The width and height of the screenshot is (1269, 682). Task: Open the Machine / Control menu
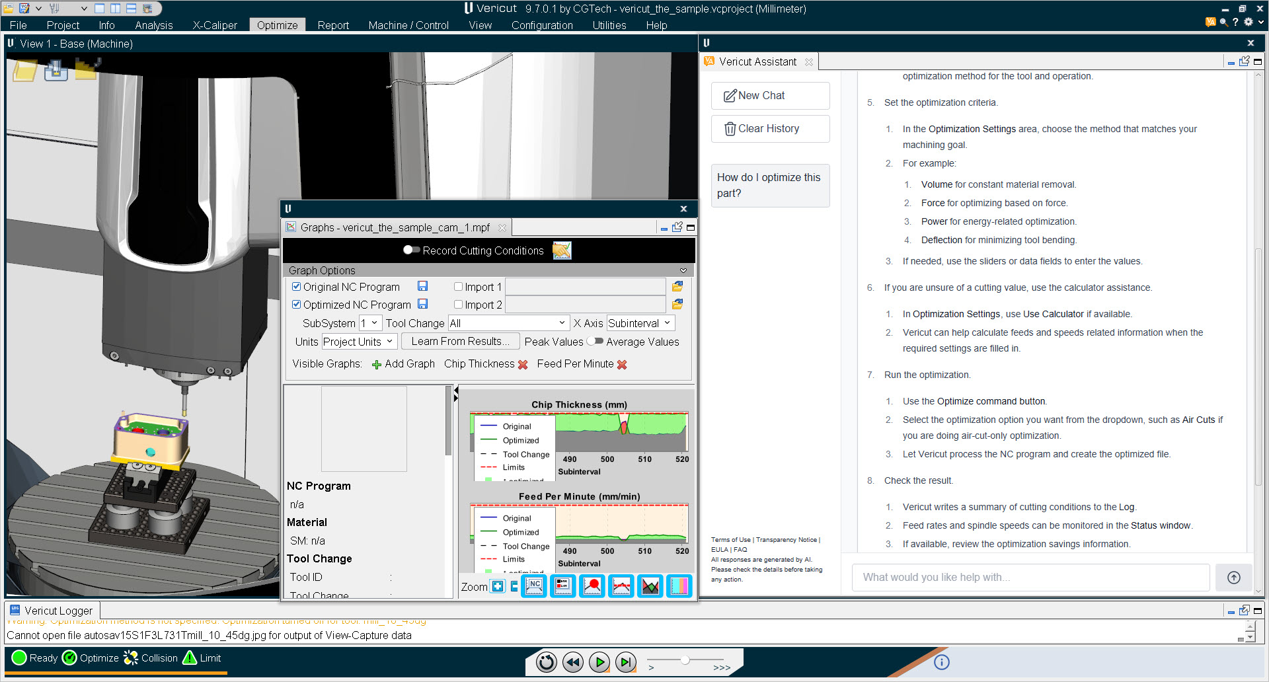click(408, 25)
